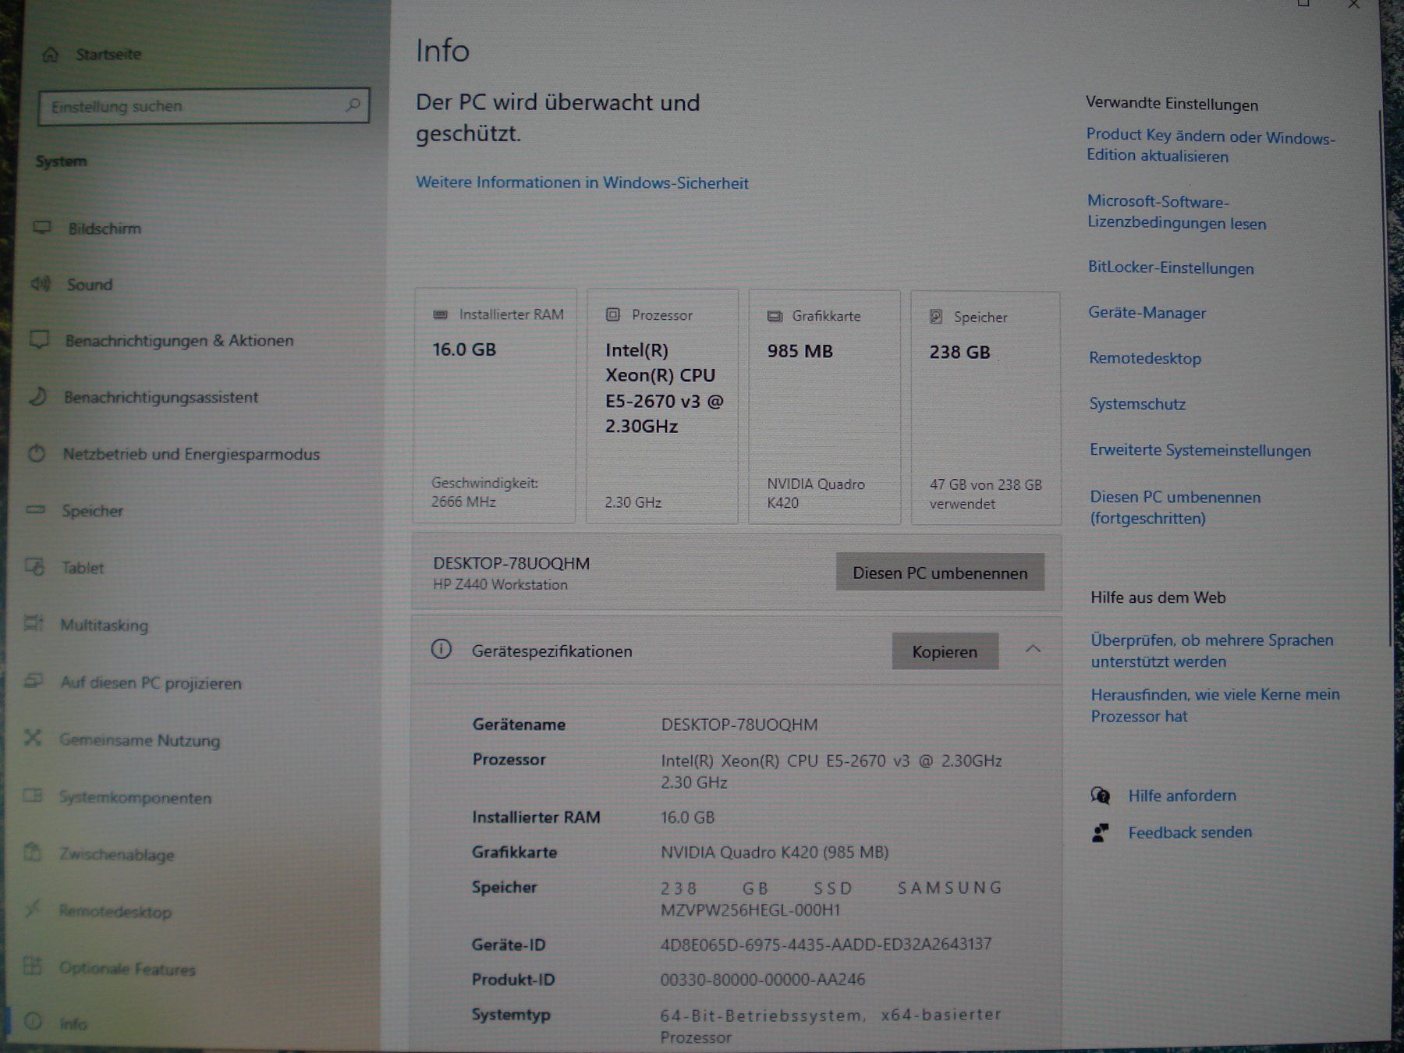This screenshot has height=1053, width=1404.
Task: Select the Speicher 238 GB card
Action: (986, 408)
